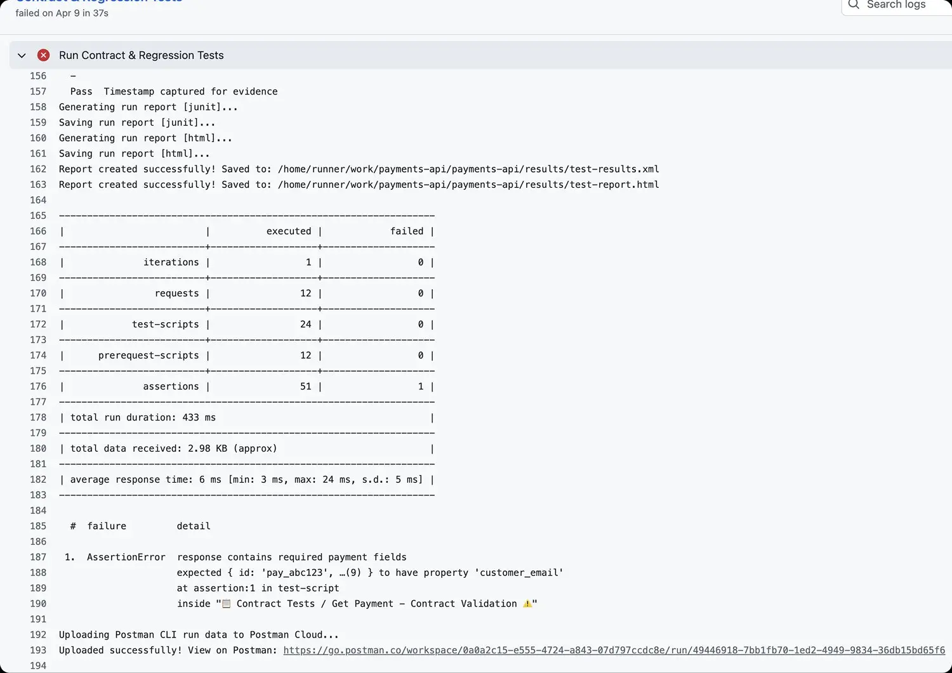Click the test-scripts executed value 24
Image resolution: width=952 pixels, height=673 pixels.
tap(306, 324)
